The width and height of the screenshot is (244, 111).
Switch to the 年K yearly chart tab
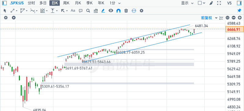[x=101, y=3]
